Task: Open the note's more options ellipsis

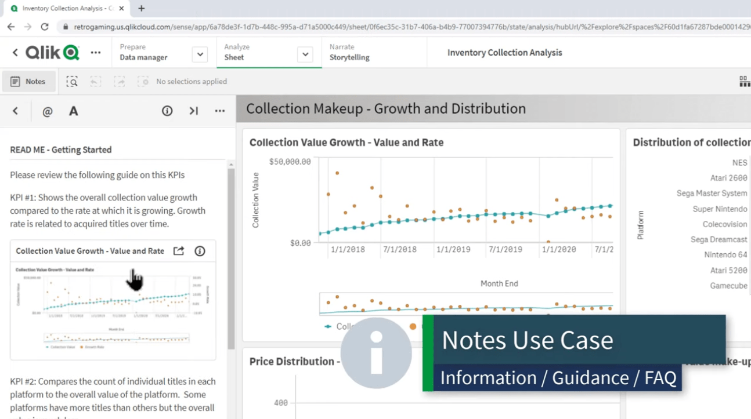Action: [220, 111]
